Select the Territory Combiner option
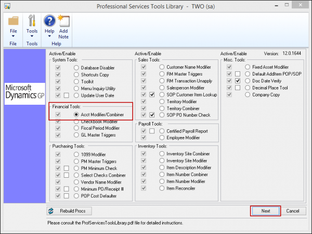 tap(162, 108)
